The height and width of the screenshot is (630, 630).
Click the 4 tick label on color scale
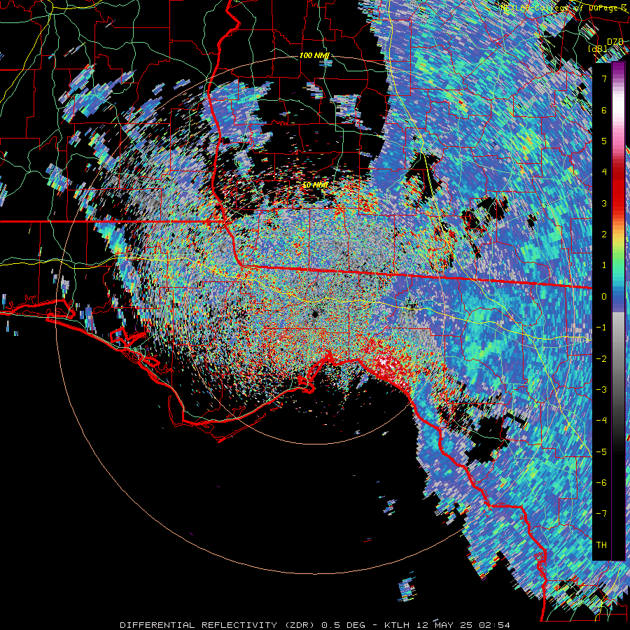[604, 172]
